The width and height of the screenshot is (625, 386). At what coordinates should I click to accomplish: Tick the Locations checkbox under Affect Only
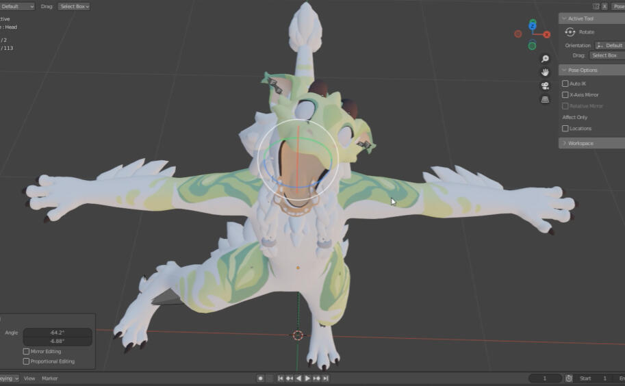(x=565, y=129)
